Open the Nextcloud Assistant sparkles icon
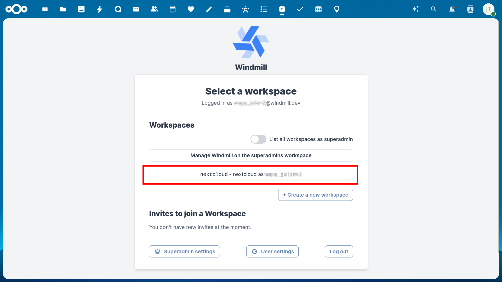The image size is (502, 282). (415, 9)
